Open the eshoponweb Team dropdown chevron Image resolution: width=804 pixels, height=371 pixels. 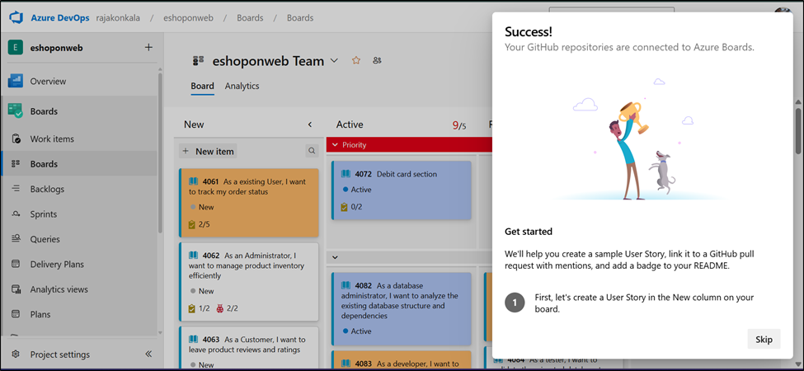pyautogui.click(x=334, y=61)
